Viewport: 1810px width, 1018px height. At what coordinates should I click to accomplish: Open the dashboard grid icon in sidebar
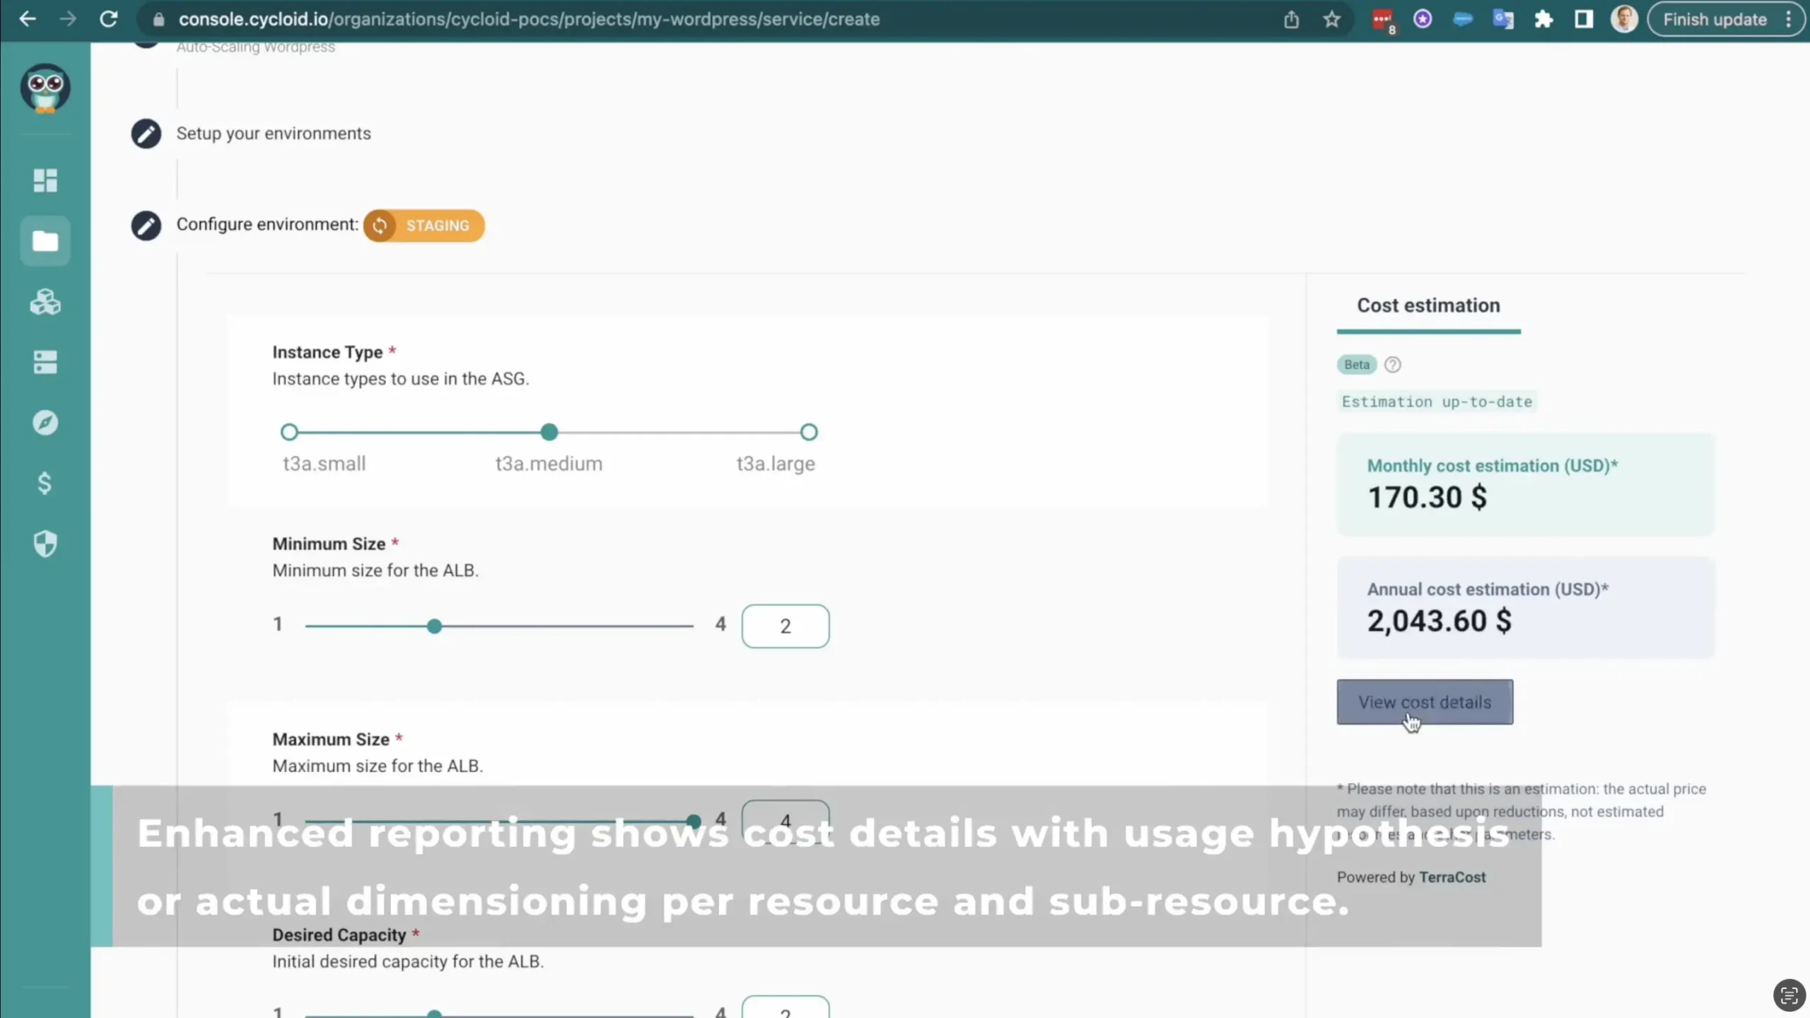pyautogui.click(x=45, y=180)
